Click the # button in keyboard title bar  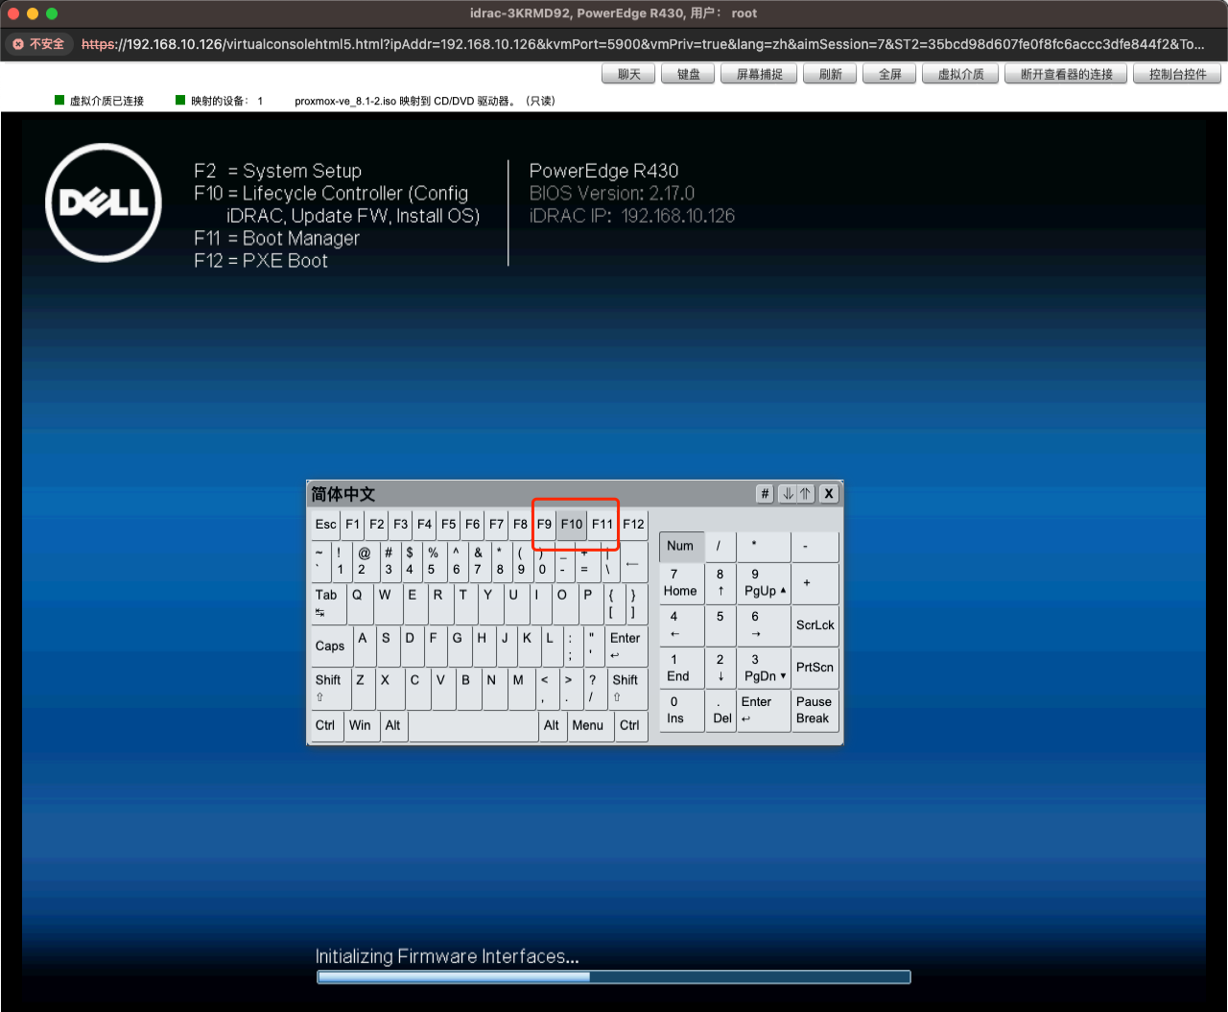pos(765,493)
